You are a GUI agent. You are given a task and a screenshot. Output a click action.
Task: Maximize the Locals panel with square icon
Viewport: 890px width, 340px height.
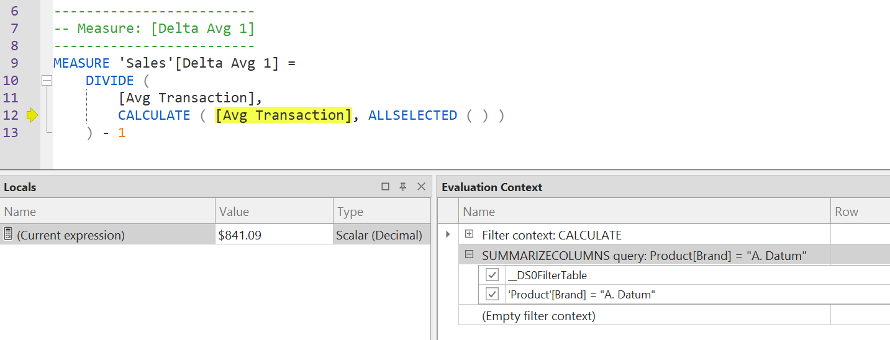(x=386, y=187)
